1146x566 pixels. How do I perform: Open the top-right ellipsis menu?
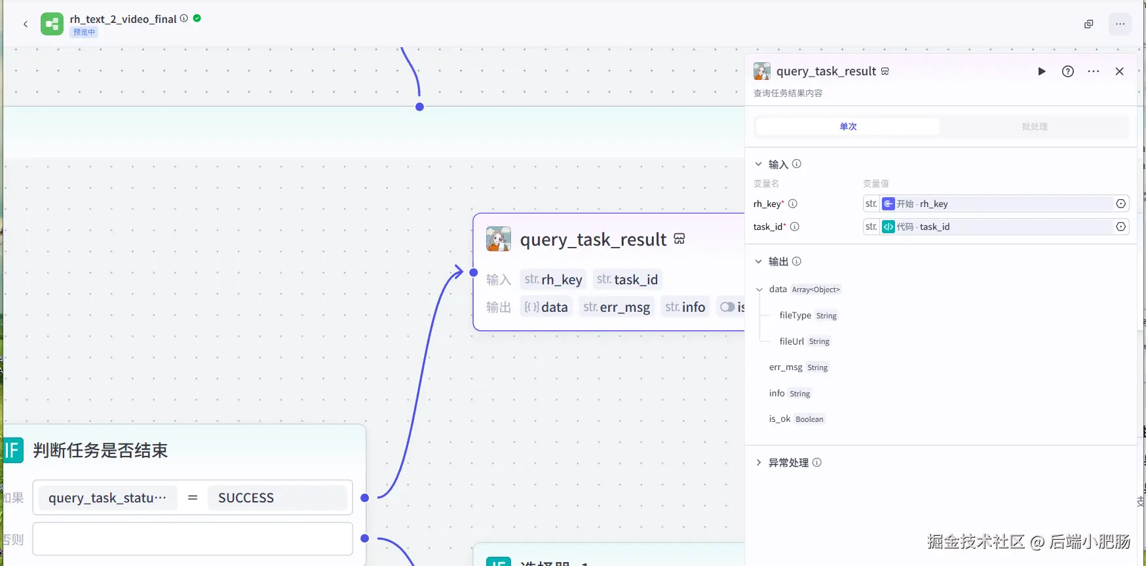coord(1120,24)
